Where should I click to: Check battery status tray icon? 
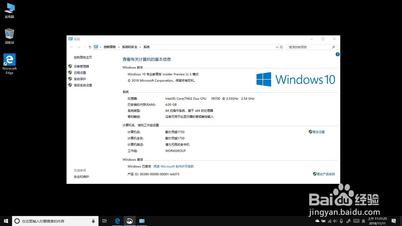[324, 221]
